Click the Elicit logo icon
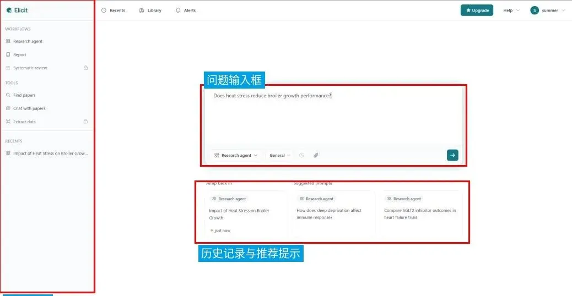 point(9,10)
